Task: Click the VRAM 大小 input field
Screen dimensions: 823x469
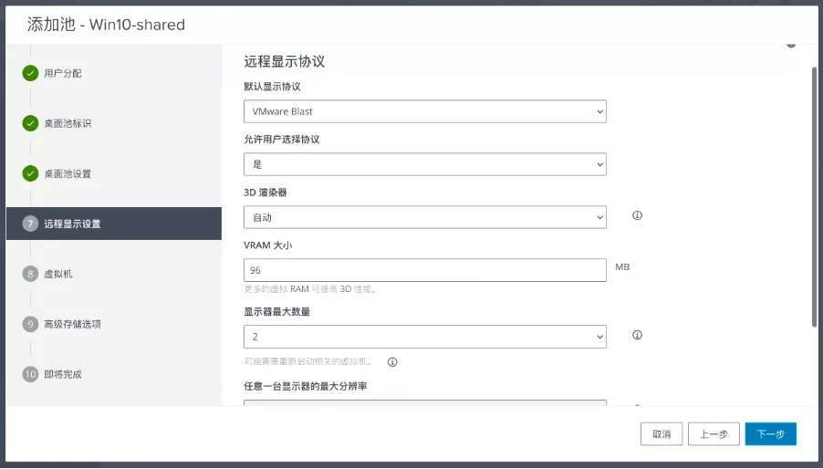Action: 425,270
